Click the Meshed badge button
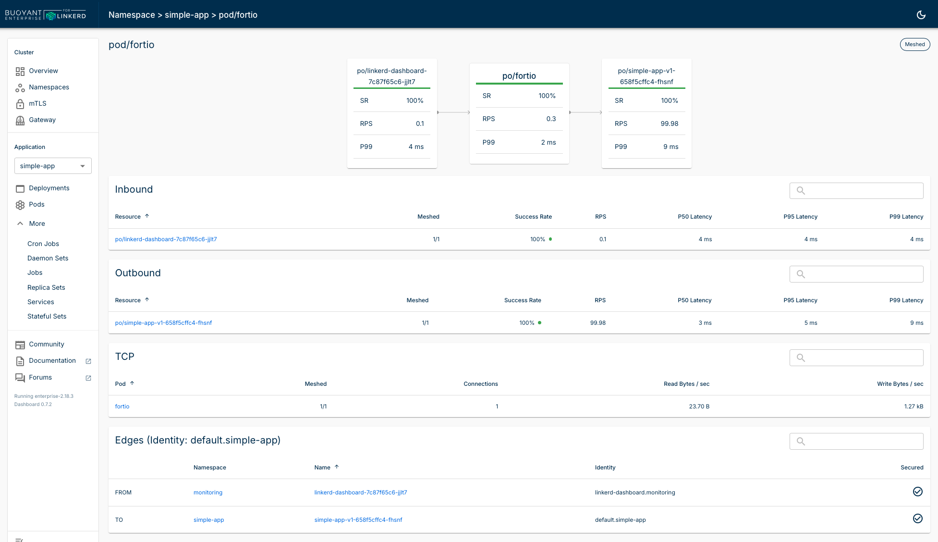 pyautogui.click(x=914, y=44)
